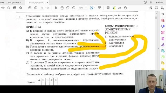Click the scrollbar up arrow

[156, 13]
